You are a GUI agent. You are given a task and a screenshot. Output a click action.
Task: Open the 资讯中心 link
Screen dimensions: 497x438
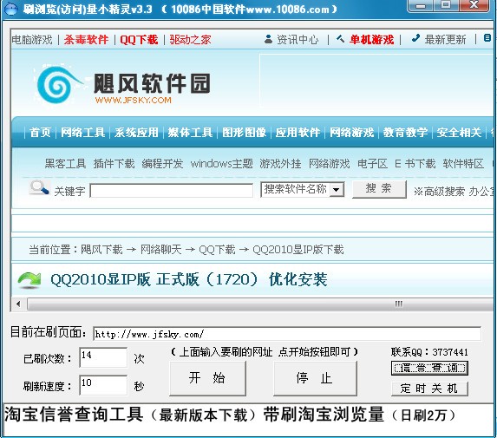[x=298, y=40]
